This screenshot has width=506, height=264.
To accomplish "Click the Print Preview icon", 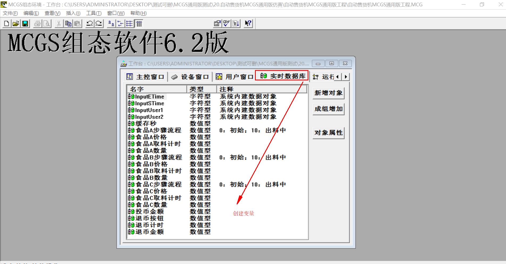I will (x=47, y=24).
